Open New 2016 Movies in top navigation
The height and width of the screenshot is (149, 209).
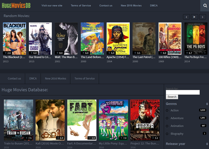pos(131,6)
